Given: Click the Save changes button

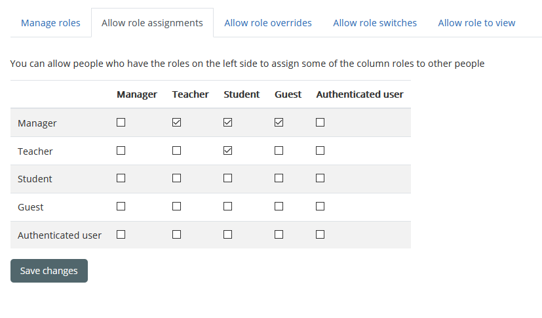Looking at the screenshot, I should pyautogui.click(x=49, y=271).
